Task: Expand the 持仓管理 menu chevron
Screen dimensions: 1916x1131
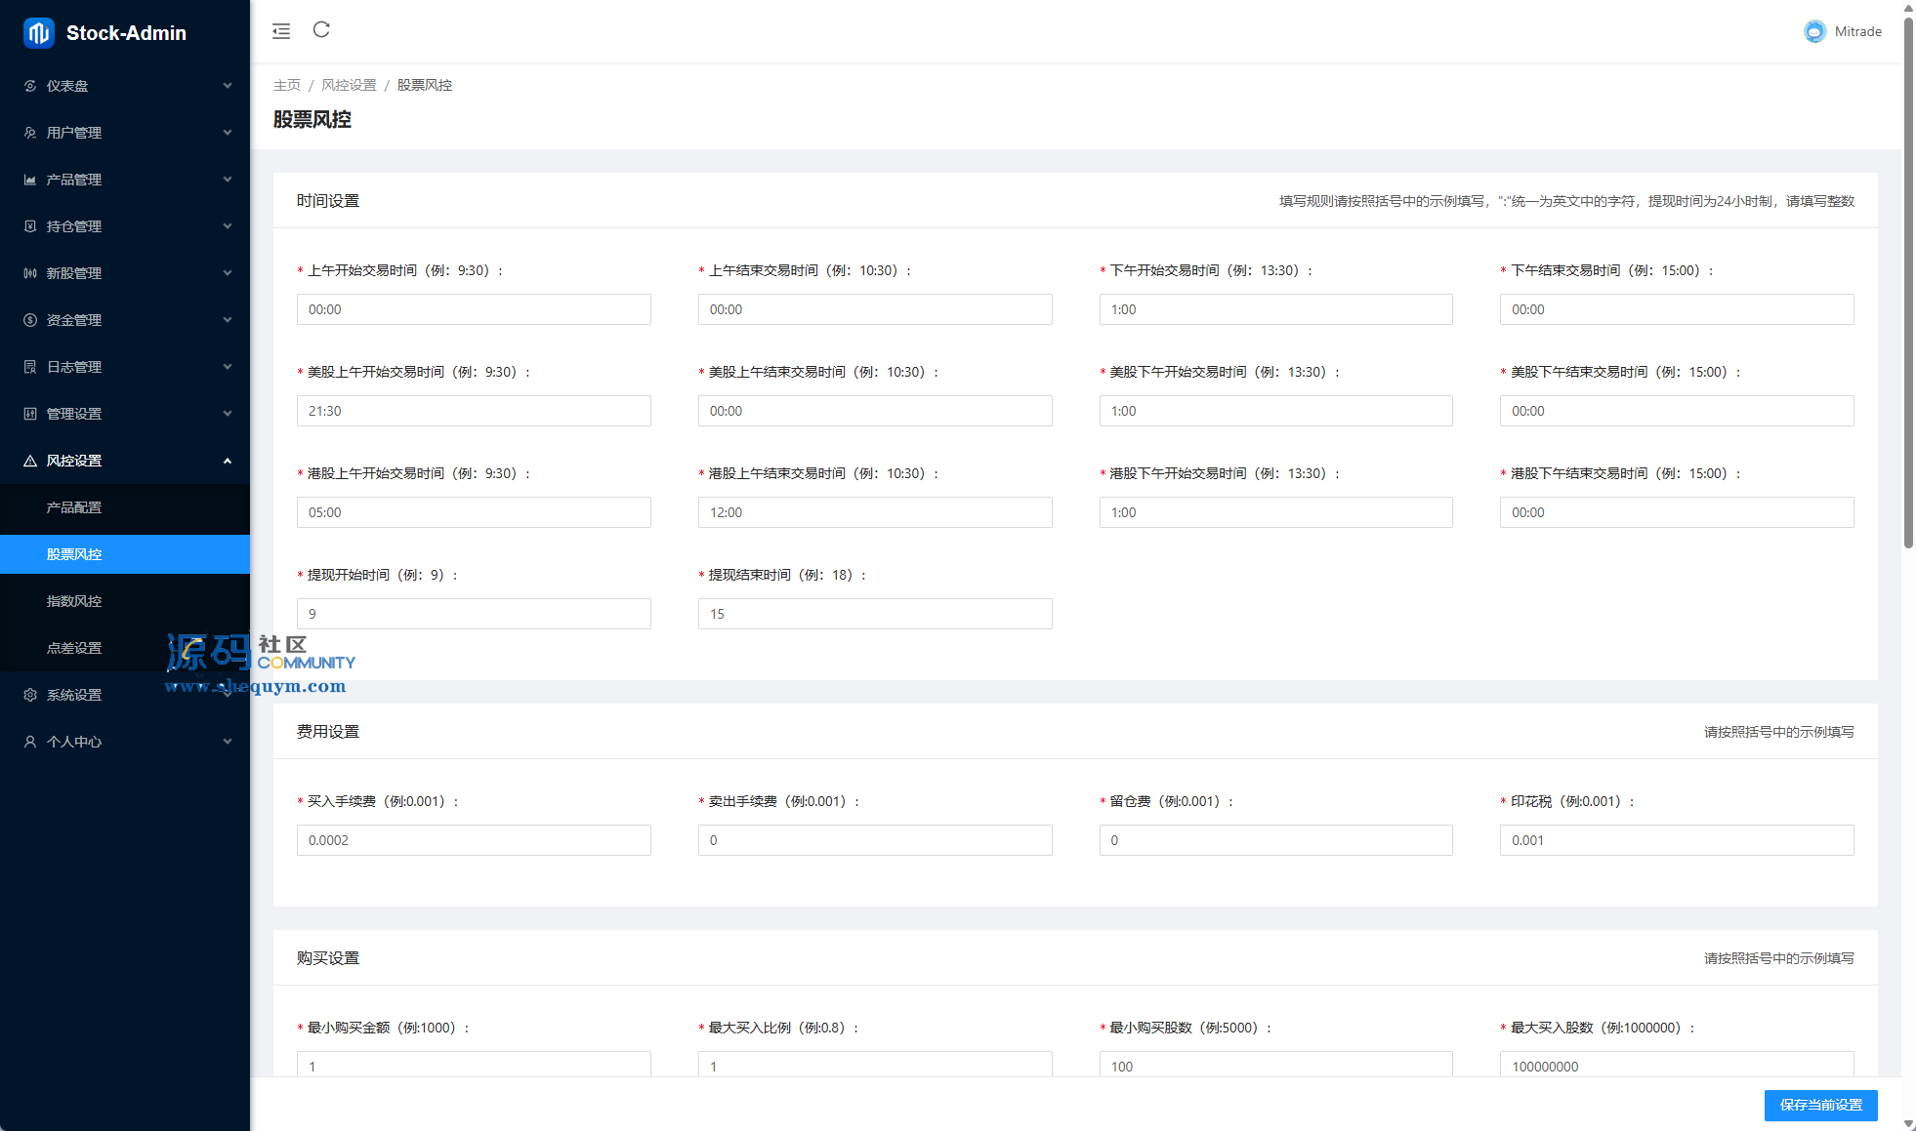Action: pyautogui.click(x=228, y=226)
